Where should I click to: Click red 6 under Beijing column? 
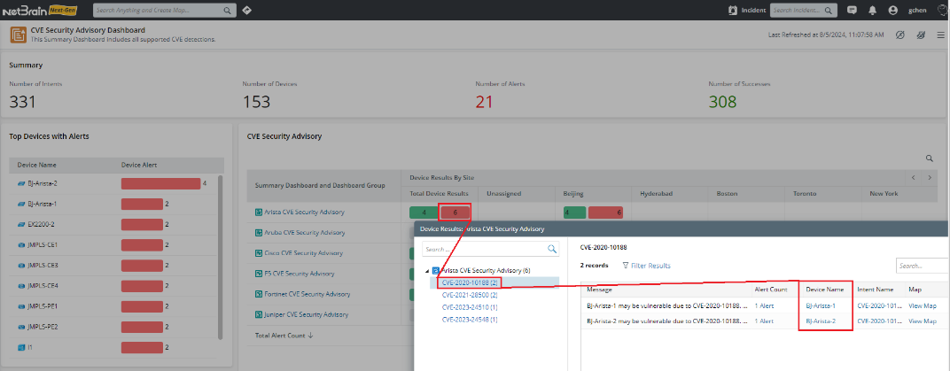(605, 213)
